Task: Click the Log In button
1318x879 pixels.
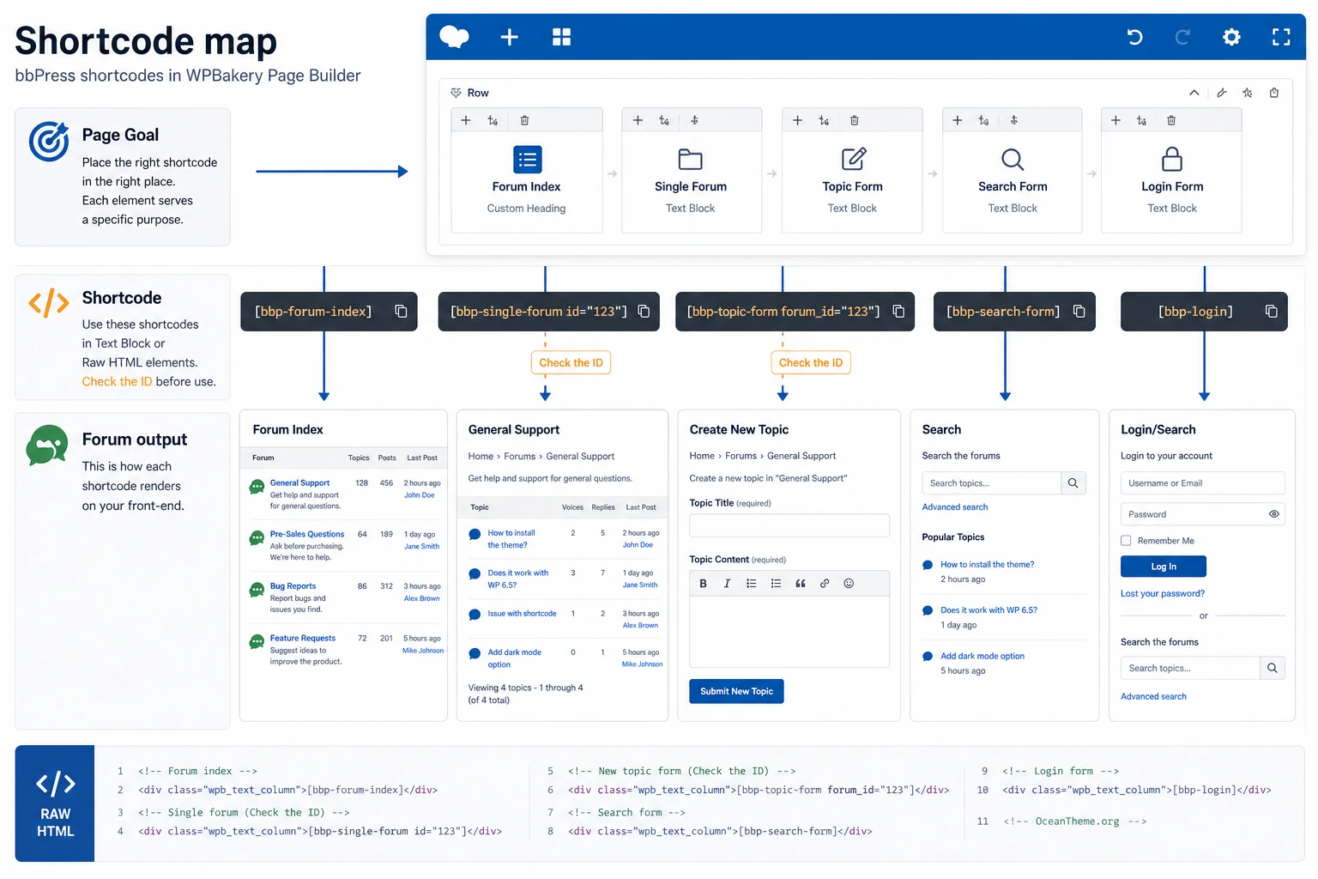Action: click(x=1163, y=567)
